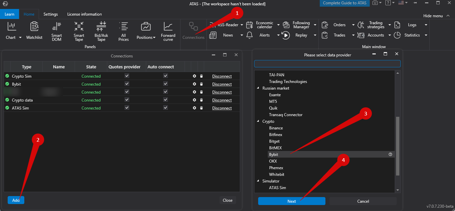This screenshot has height=211, width=455.
Task: Toggle Auto connect for Crypto Sim
Action: coord(166,76)
